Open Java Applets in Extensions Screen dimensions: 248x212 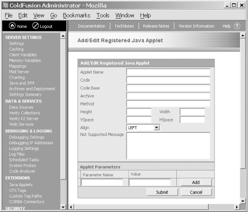click(x=21, y=185)
